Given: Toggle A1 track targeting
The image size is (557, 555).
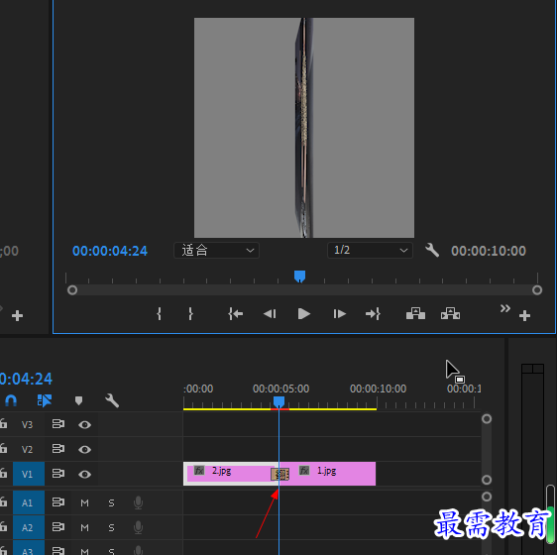Looking at the screenshot, I should click(29, 502).
